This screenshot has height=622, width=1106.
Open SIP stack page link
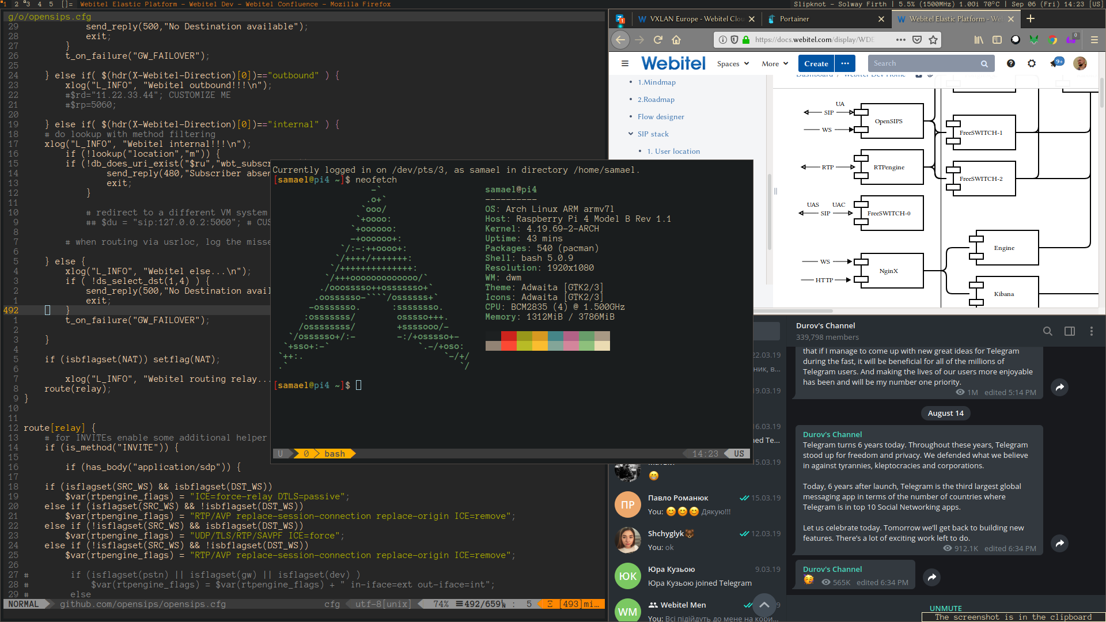pos(653,134)
